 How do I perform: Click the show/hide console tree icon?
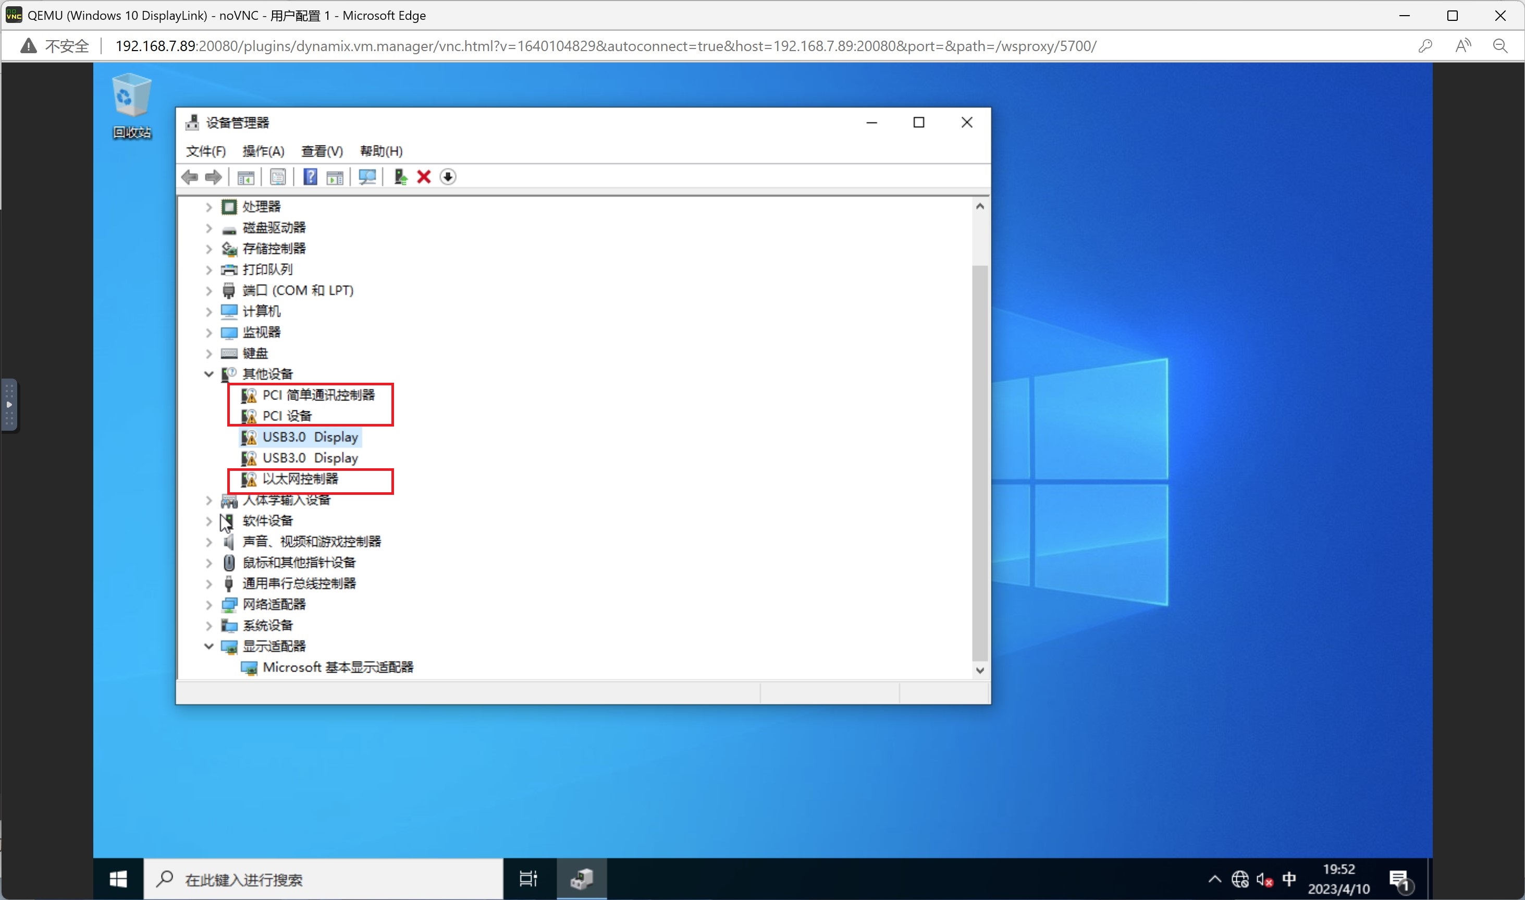(x=245, y=177)
